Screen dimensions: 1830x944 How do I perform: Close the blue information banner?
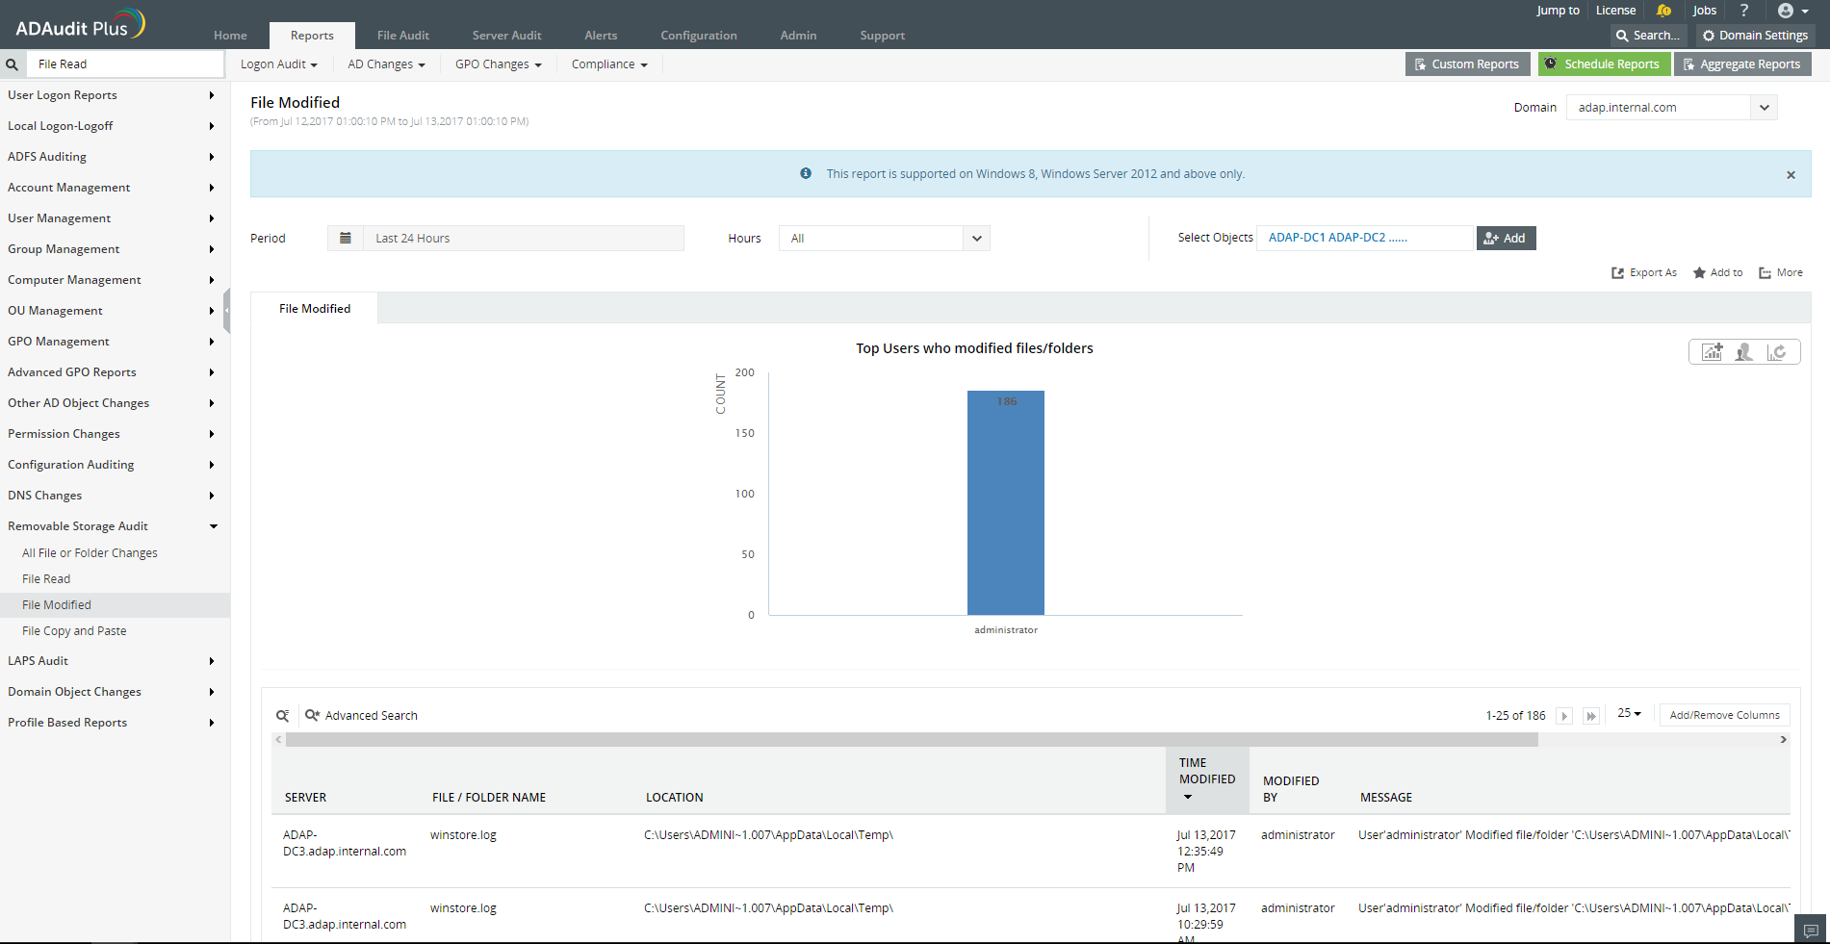tap(1791, 175)
